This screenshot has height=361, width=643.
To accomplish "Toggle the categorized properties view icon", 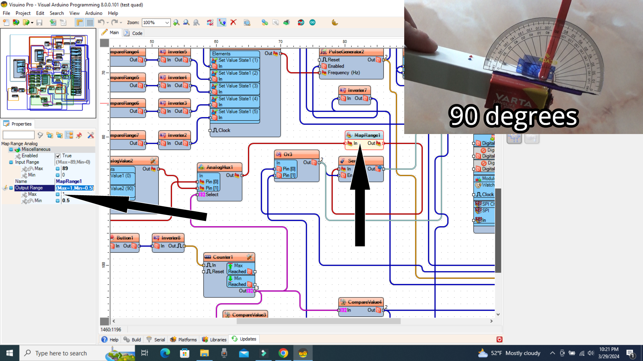I will pos(69,135).
